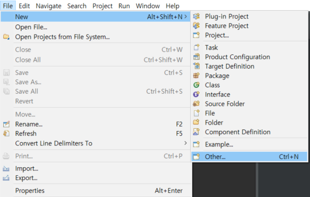This screenshot has width=310, height=197.
Task: Click the Open Projects folder icon
Action: tap(6, 37)
